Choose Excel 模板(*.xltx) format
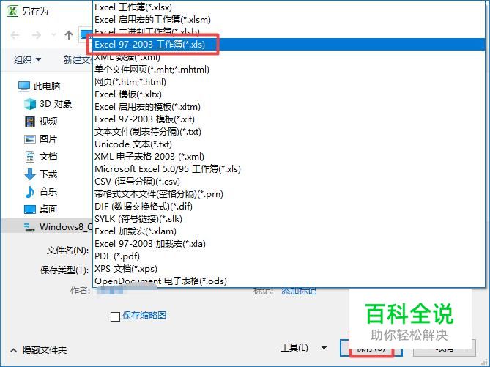This screenshot has width=490, height=367. (x=289, y=94)
